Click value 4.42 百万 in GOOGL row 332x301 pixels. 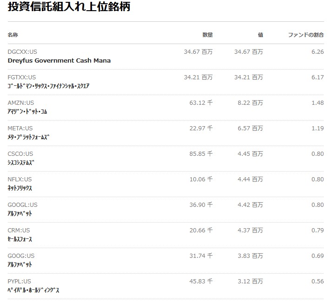pos(250,205)
